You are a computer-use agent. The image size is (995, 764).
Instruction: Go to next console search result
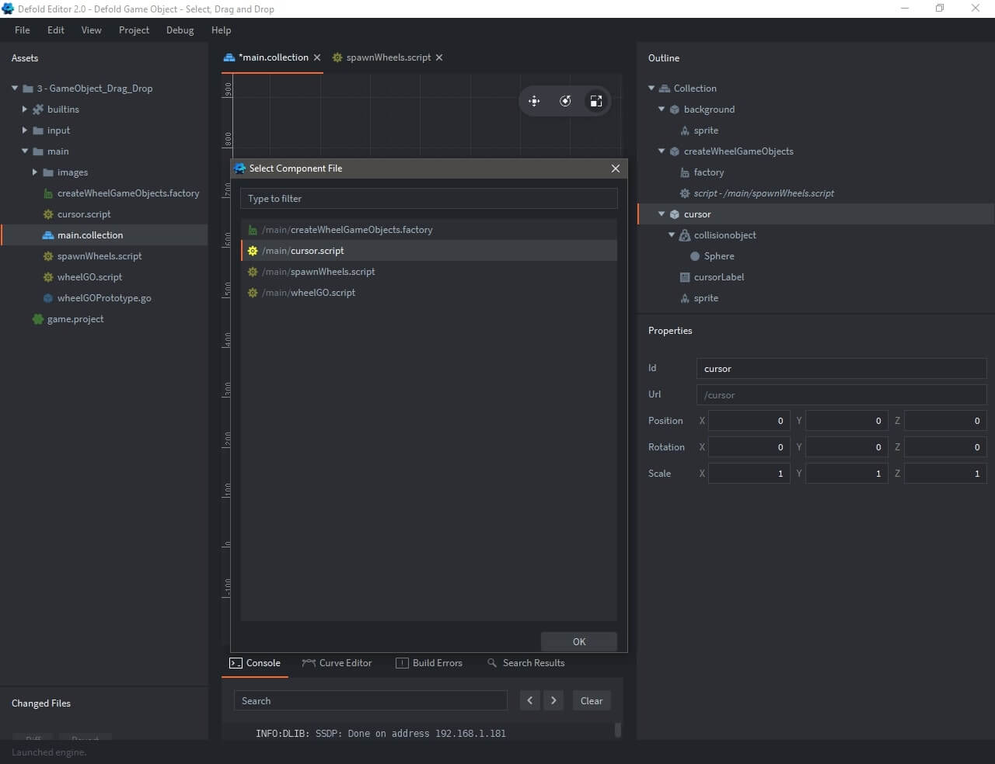(553, 701)
